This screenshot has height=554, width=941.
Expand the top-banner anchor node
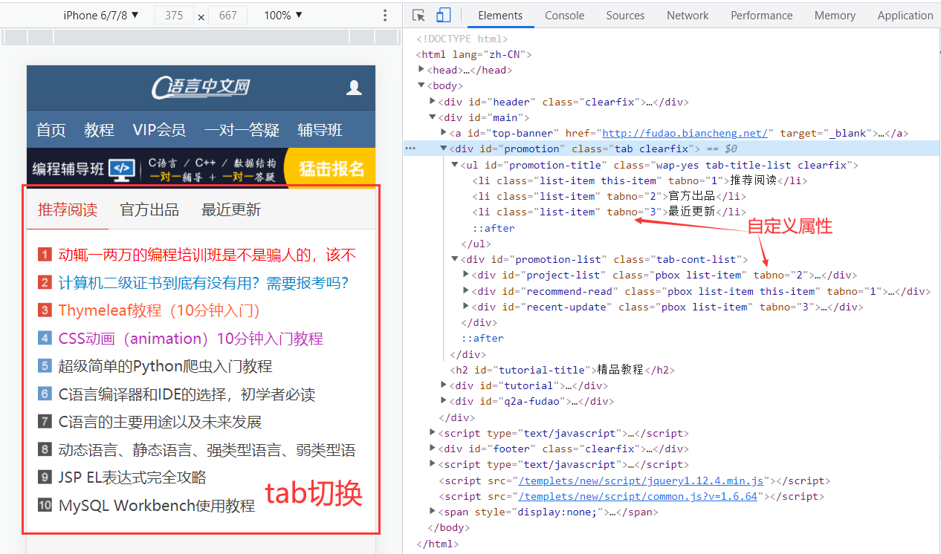coord(444,133)
